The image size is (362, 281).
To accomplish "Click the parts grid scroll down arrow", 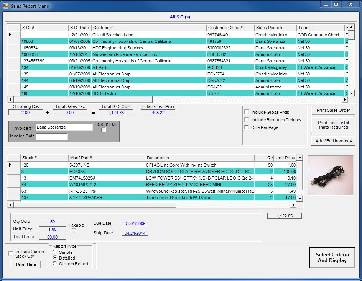I will (299, 198).
